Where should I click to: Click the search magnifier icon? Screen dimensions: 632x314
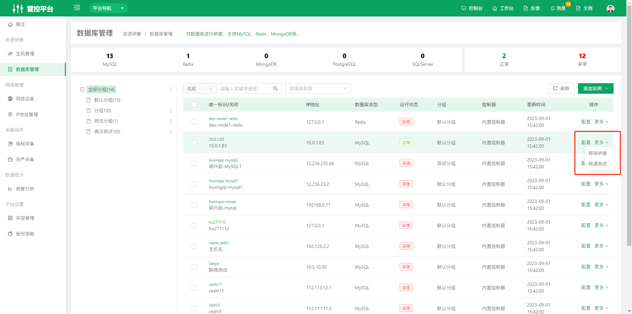pos(276,88)
